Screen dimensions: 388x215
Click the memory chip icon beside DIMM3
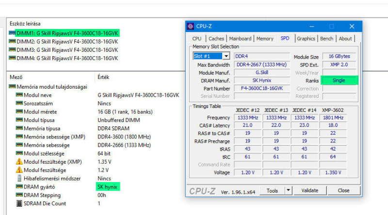pos(12,50)
